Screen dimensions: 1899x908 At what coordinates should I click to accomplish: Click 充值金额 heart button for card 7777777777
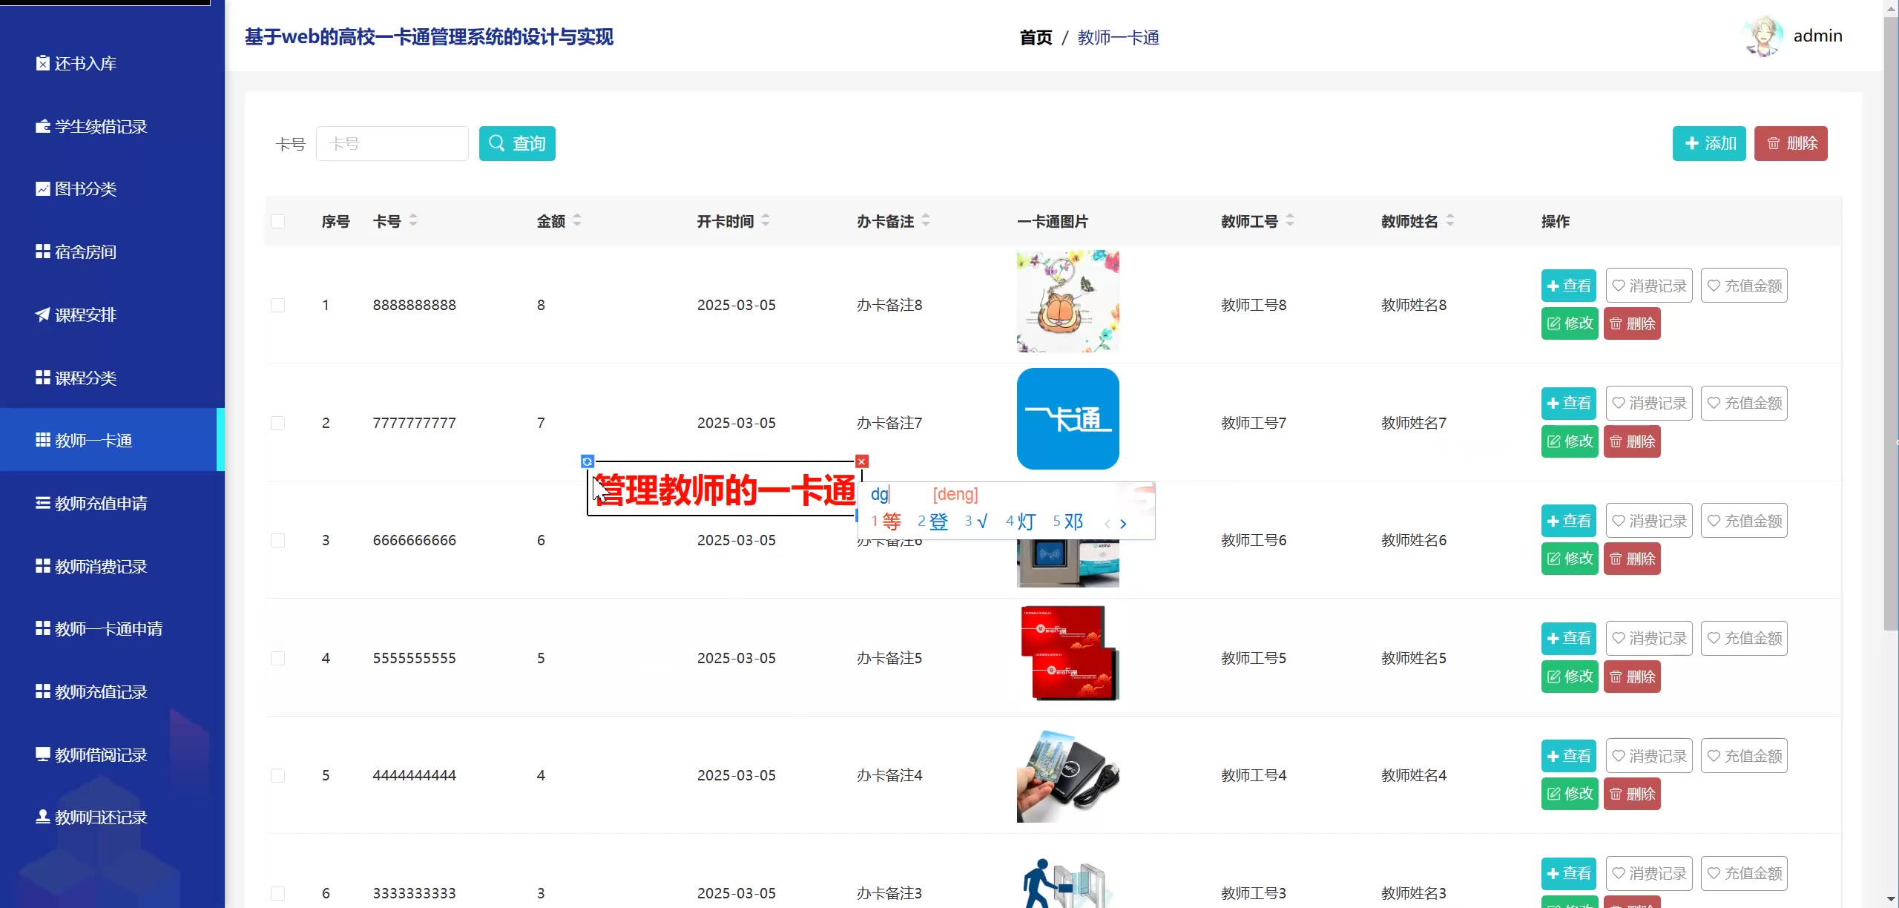(x=1744, y=403)
